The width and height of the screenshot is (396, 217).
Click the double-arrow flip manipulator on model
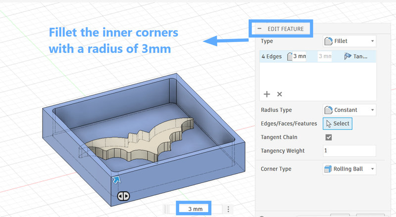pyautogui.click(x=123, y=196)
